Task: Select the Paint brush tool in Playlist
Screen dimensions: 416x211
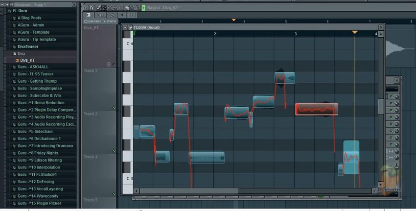Action: pyautogui.click(x=104, y=8)
